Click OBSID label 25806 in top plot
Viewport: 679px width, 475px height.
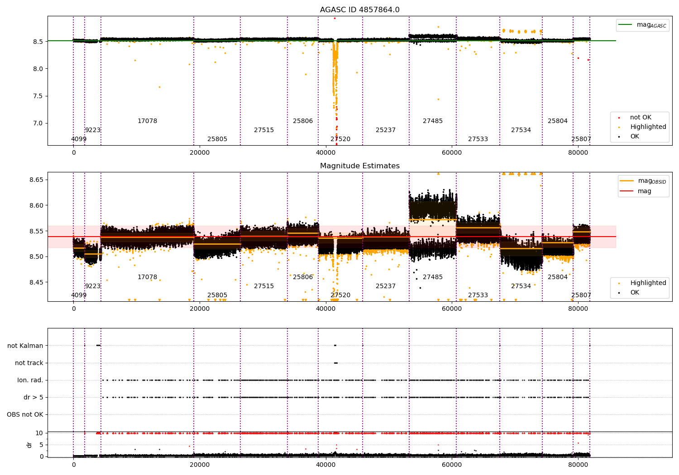(303, 121)
